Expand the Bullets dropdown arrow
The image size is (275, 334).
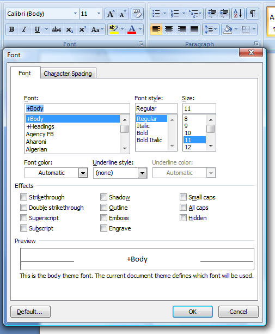tap(164, 14)
